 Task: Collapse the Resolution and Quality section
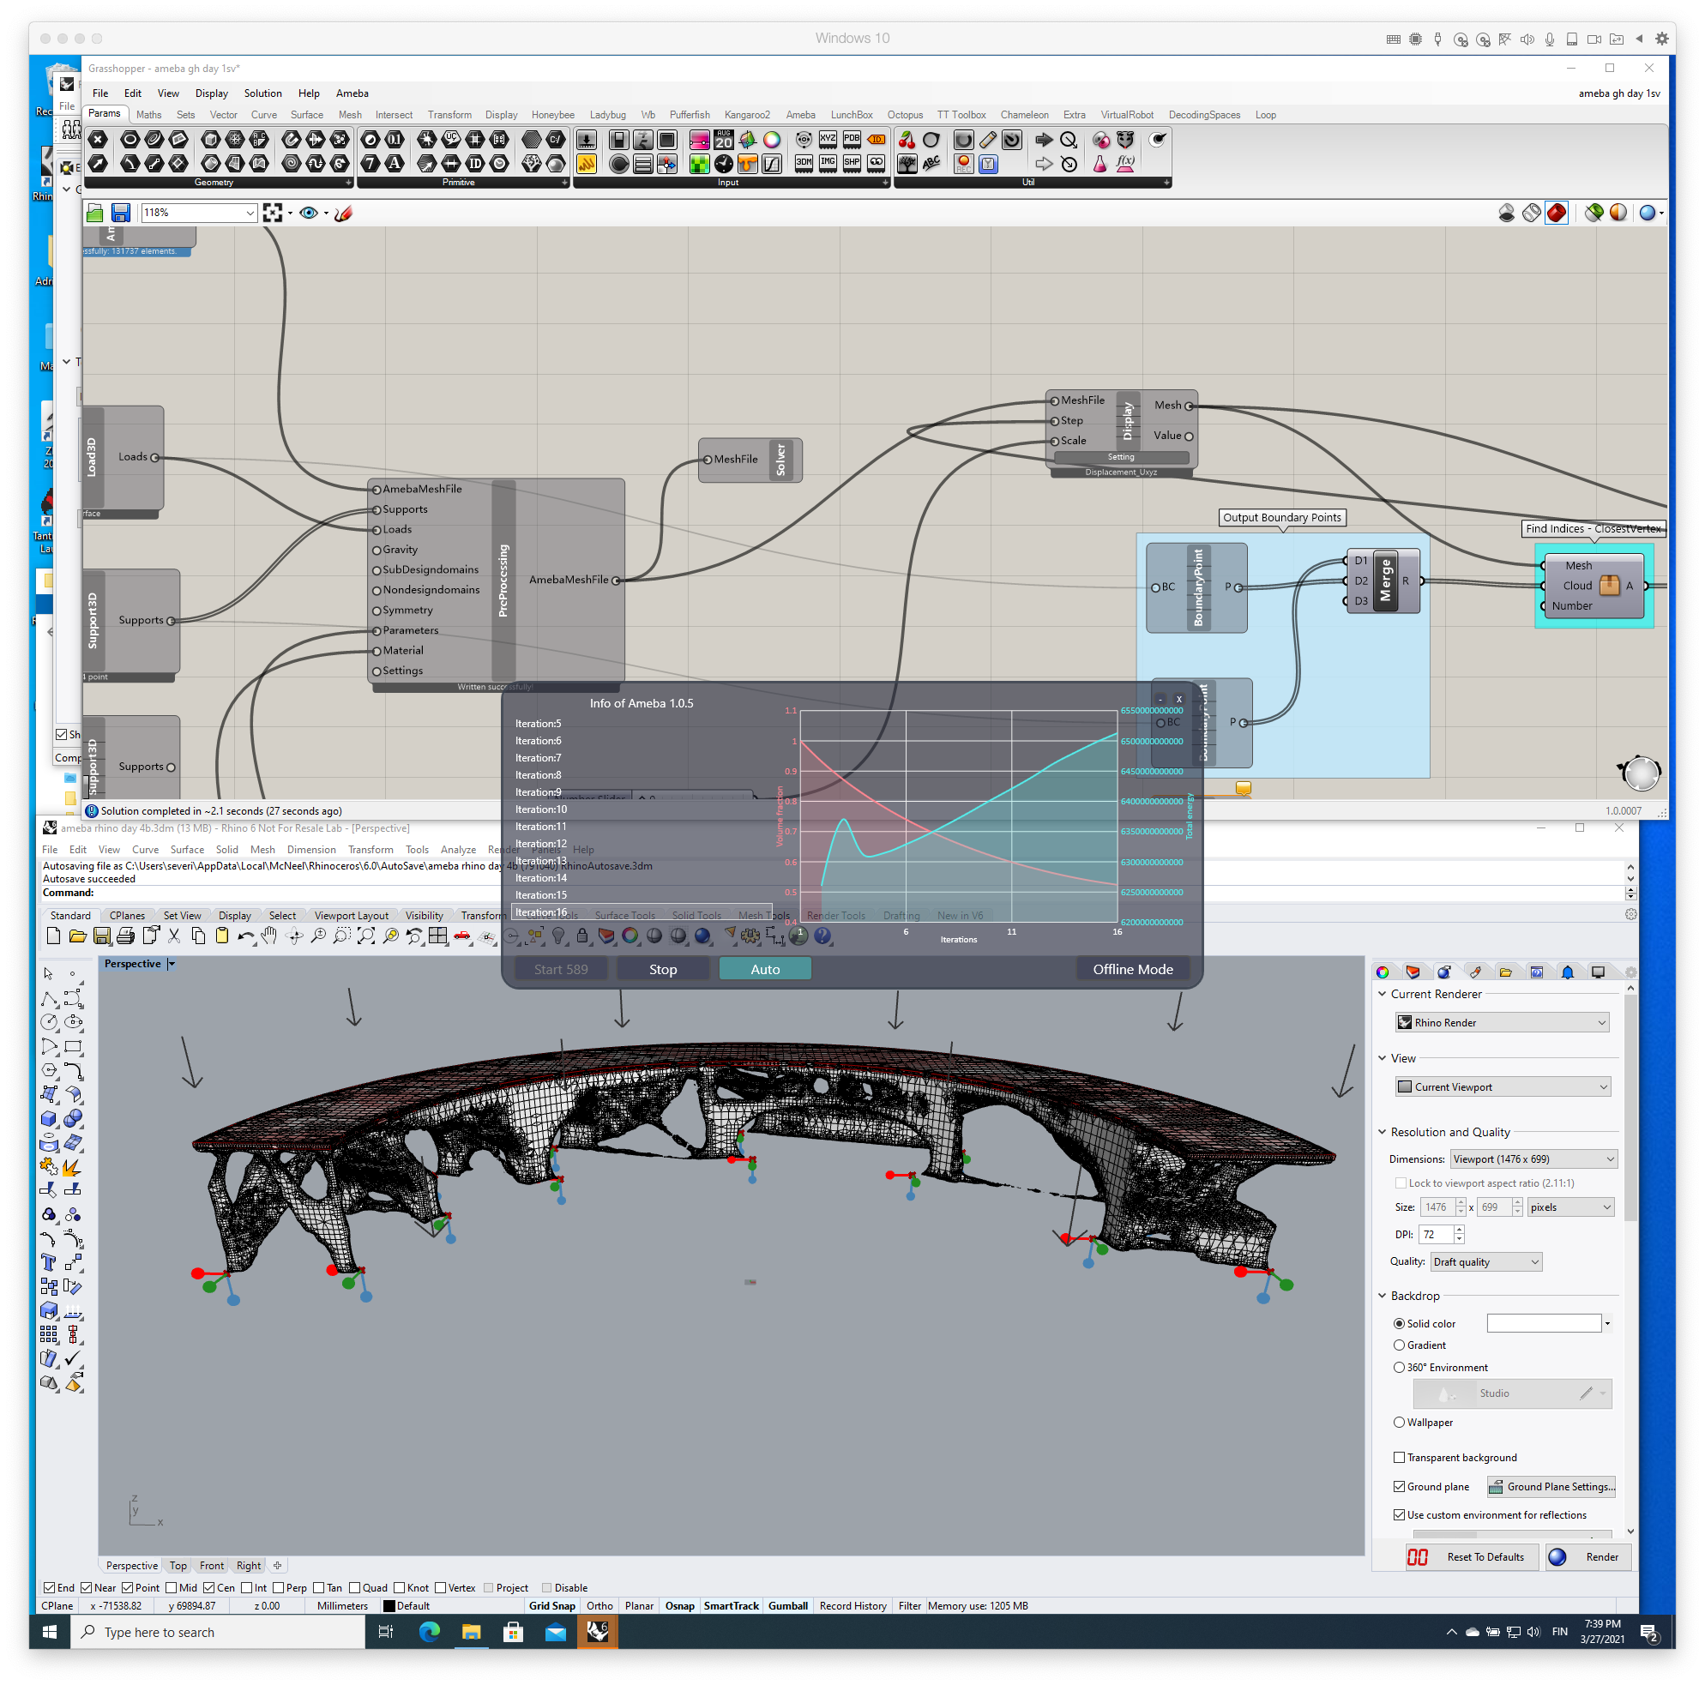1383,1131
